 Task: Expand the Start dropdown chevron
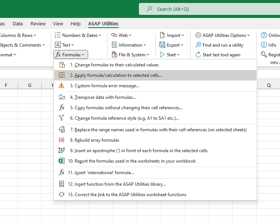pyautogui.click(x=178, y=55)
